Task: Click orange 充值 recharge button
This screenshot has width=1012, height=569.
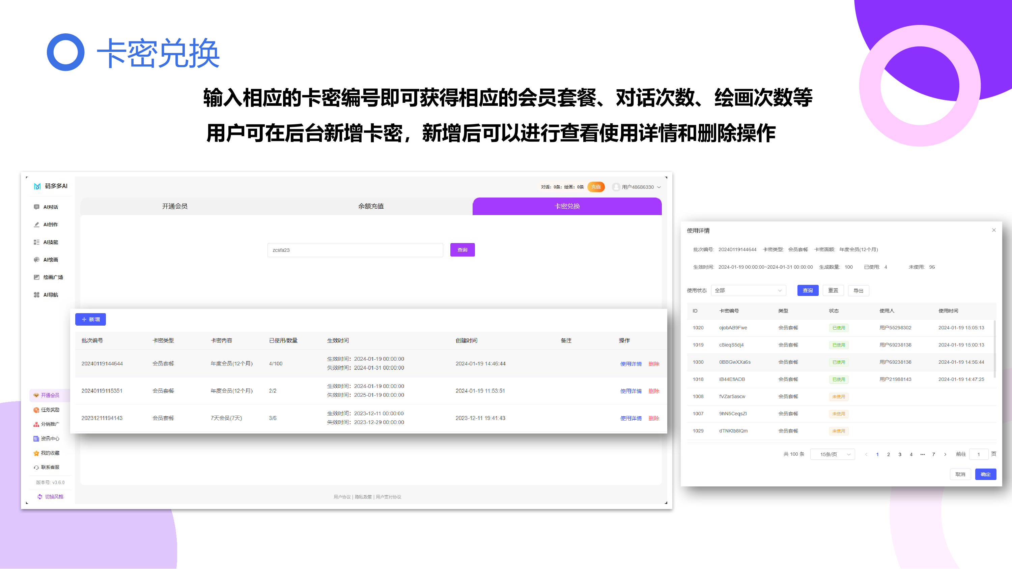Action: click(x=596, y=187)
